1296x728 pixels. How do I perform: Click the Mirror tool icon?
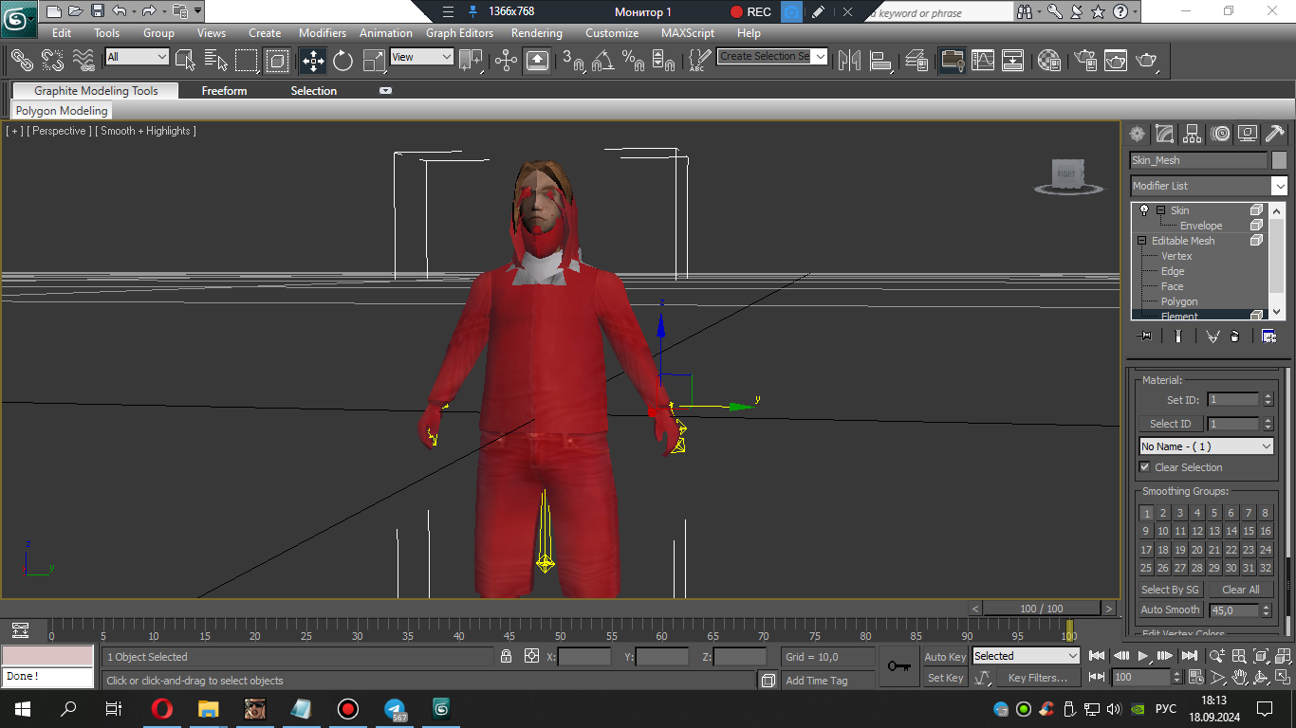(849, 61)
